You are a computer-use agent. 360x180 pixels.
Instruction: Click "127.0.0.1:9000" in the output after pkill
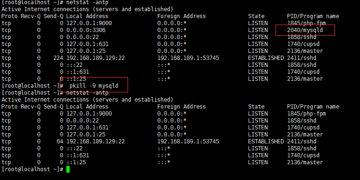89,114
